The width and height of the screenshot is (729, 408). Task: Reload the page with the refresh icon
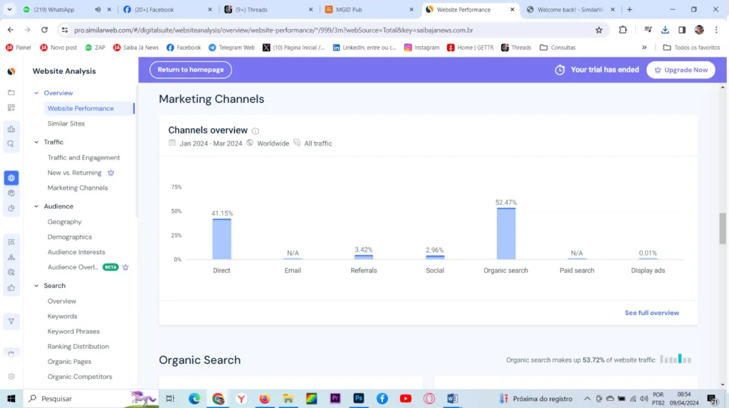[44, 30]
